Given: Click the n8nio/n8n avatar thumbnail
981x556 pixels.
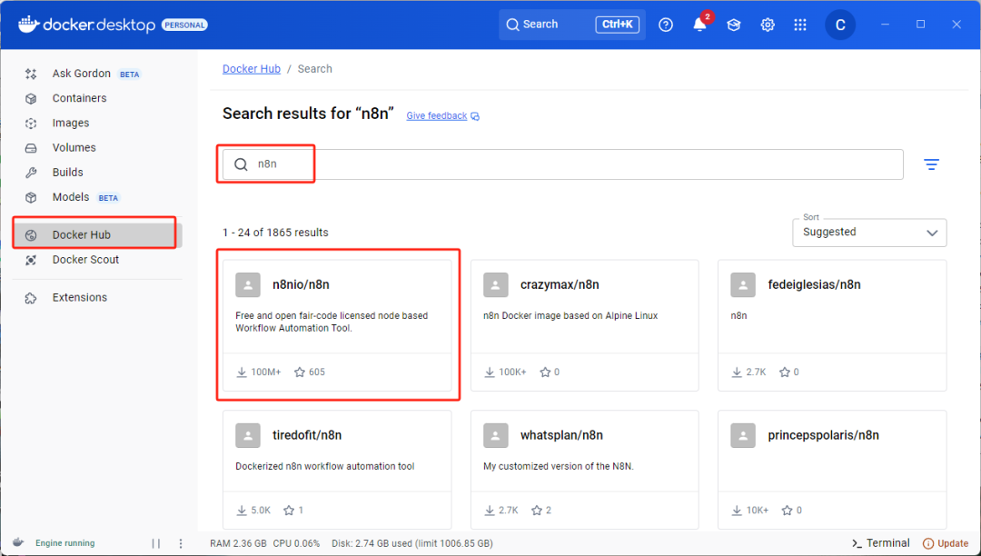Looking at the screenshot, I should tap(248, 284).
